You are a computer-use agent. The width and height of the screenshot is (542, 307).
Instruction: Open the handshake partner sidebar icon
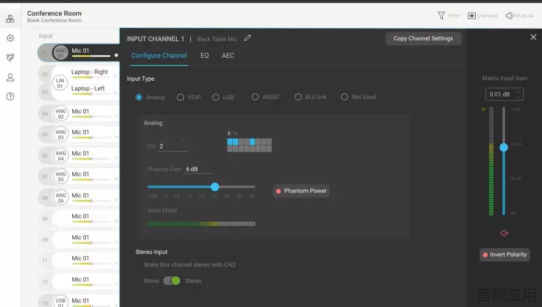click(10, 57)
